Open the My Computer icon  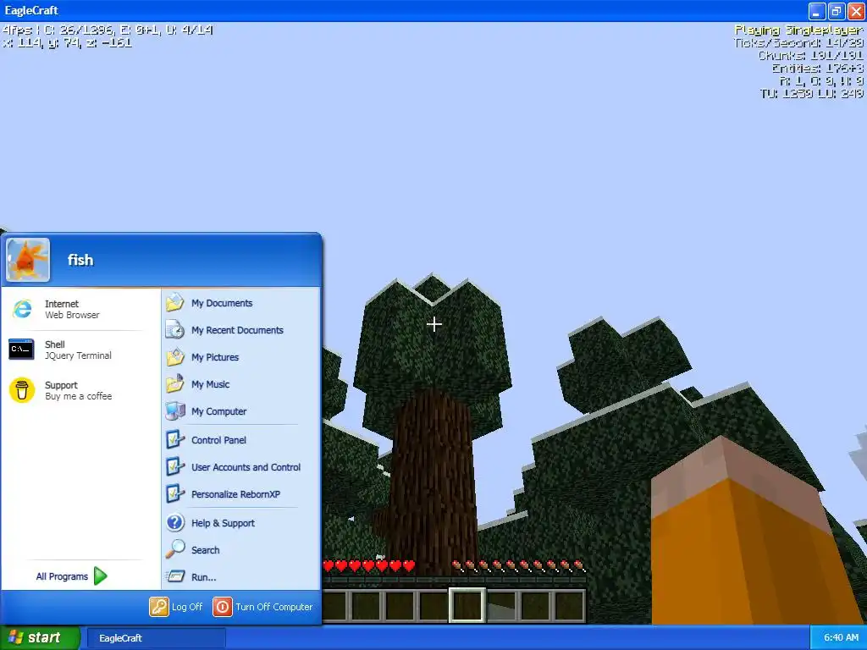[175, 411]
